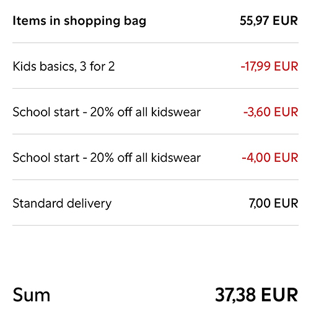
Task: Click "20%" text in the -4,00 EUR row
Action: tap(102, 157)
